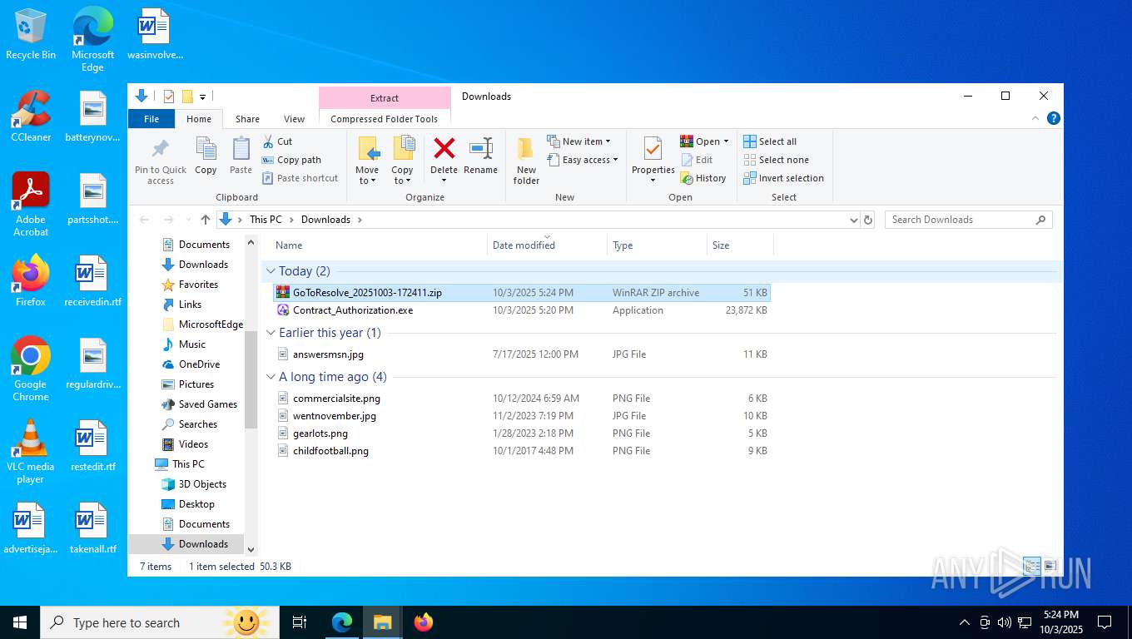
Task: Sort by the Name column header
Action: [x=379, y=245]
